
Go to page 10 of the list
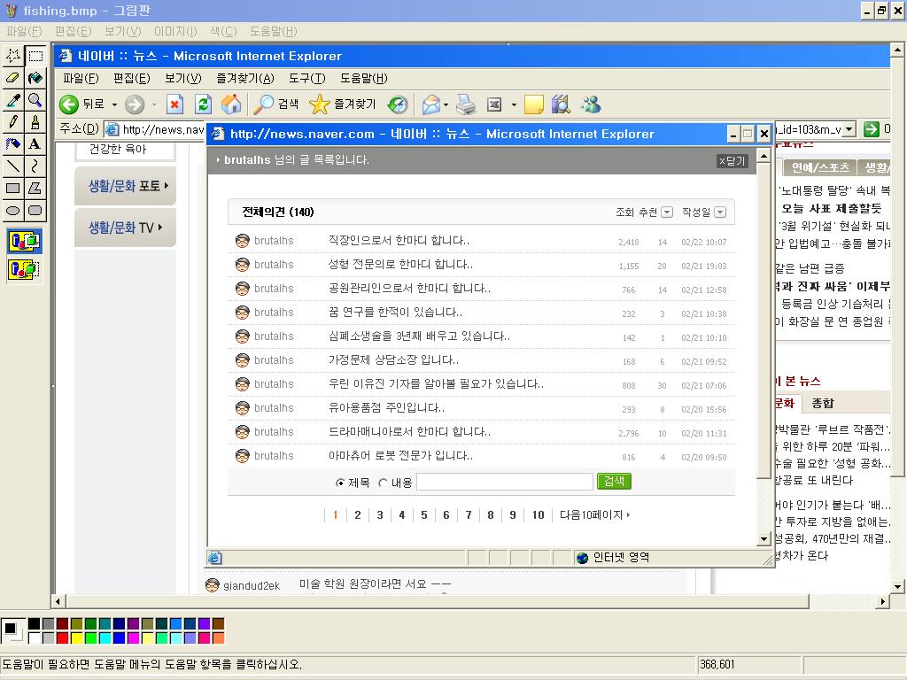click(x=538, y=514)
